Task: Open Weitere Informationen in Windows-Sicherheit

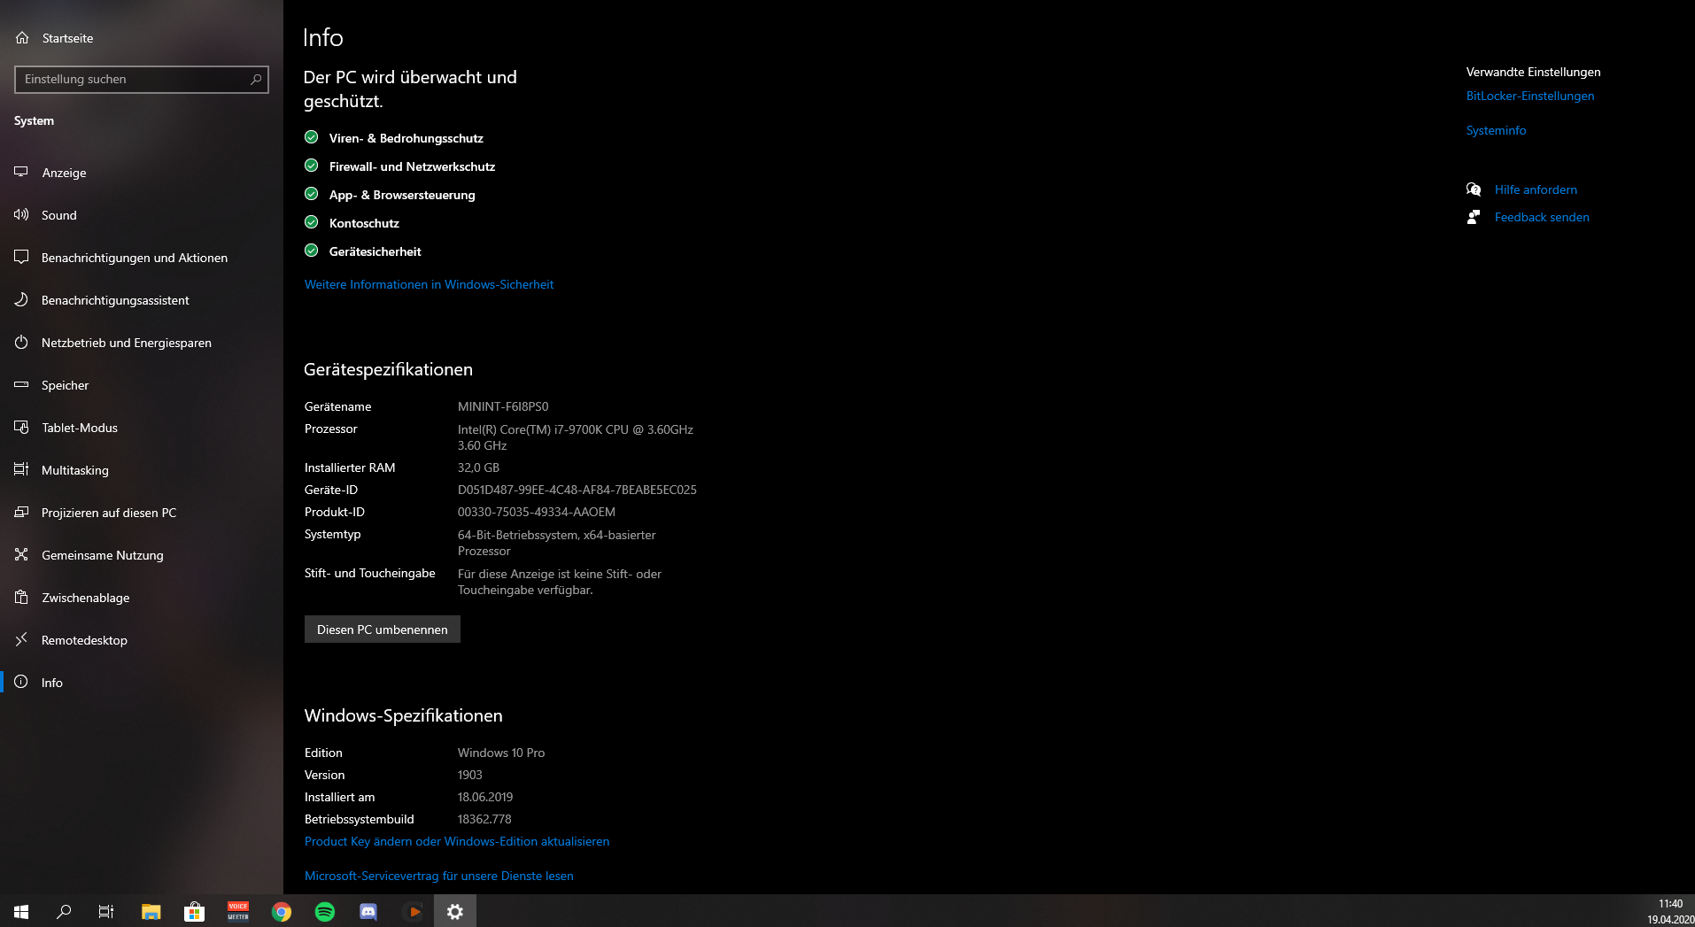Action: (x=429, y=284)
